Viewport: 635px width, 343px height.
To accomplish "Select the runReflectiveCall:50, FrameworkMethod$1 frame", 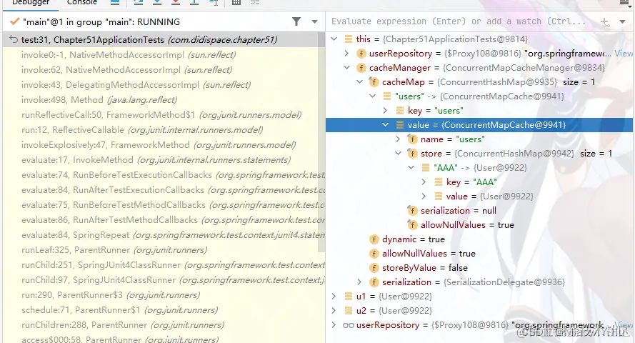I will (161, 114).
